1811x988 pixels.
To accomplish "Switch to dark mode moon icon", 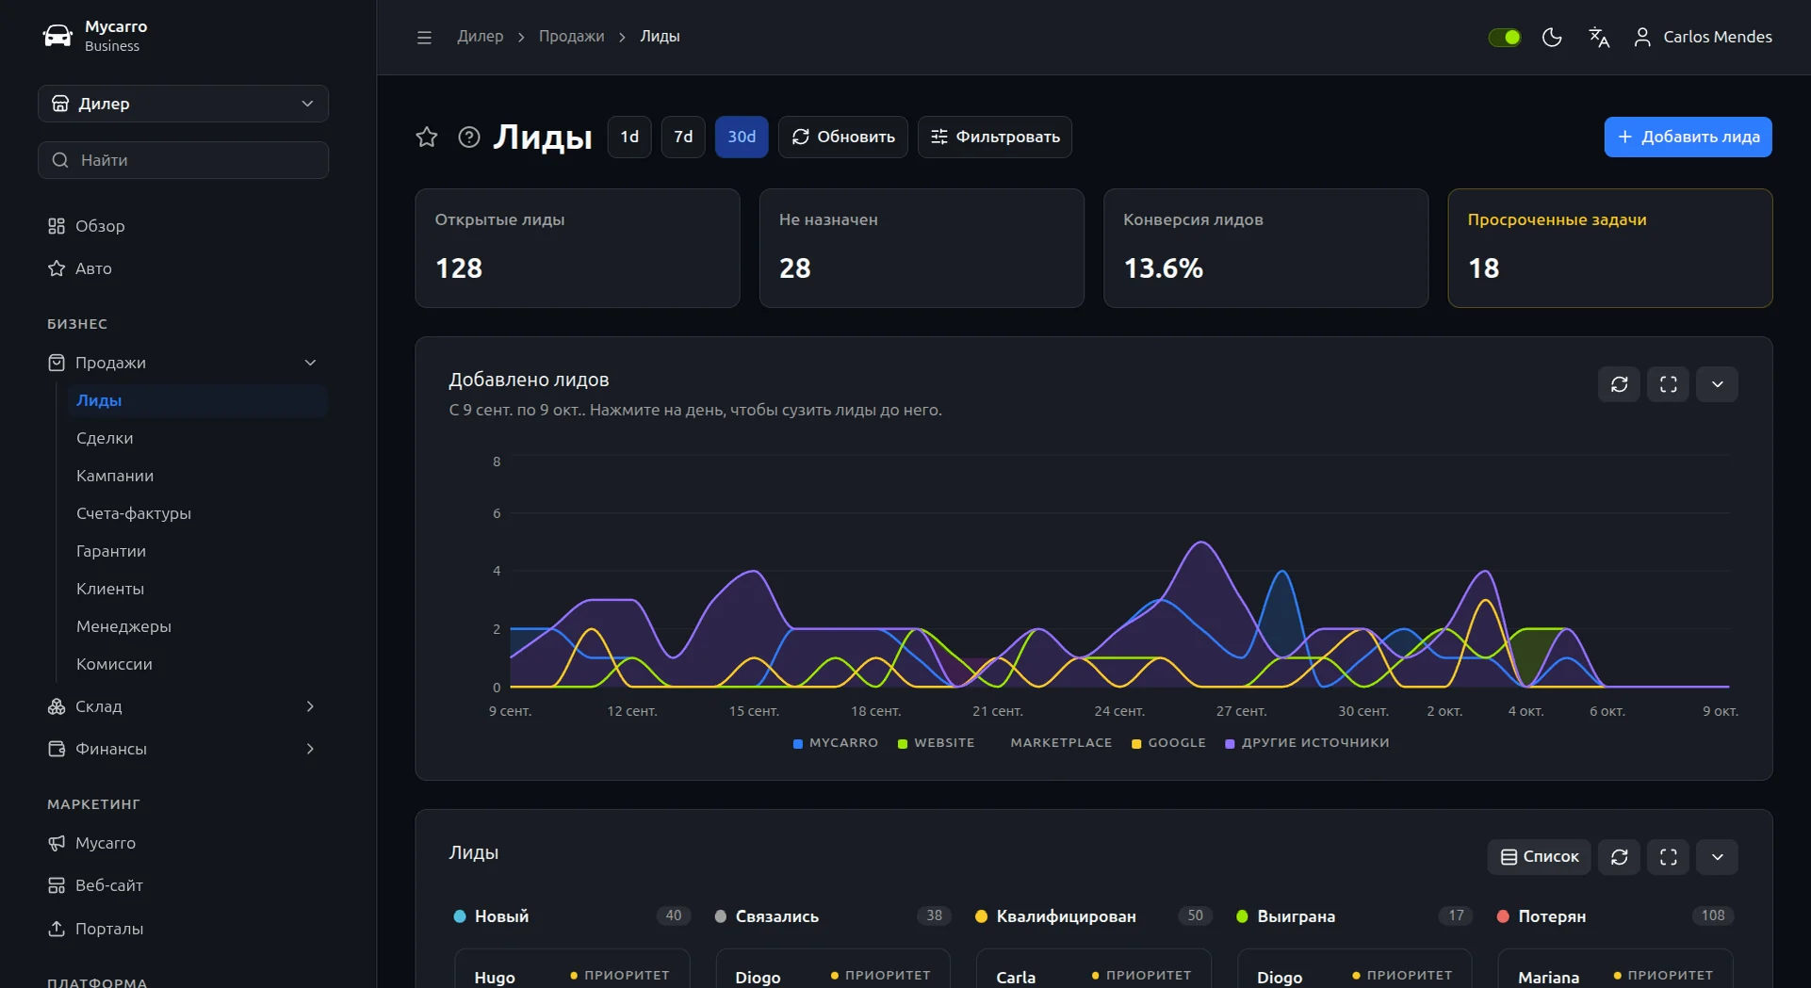I will pyautogui.click(x=1552, y=37).
